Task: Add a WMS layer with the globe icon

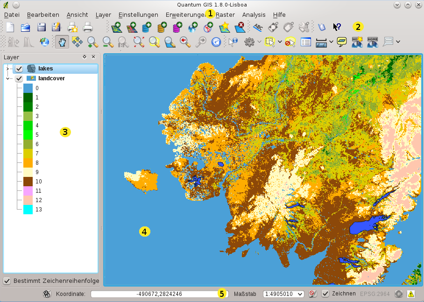Action: [193, 28]
